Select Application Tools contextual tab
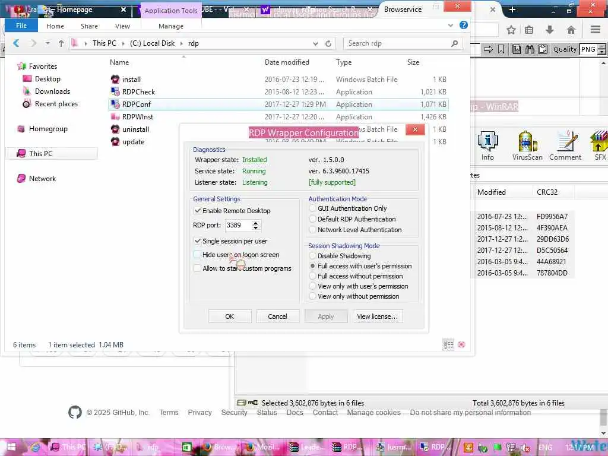Screen dimensions: 608x456 point(171,11)
